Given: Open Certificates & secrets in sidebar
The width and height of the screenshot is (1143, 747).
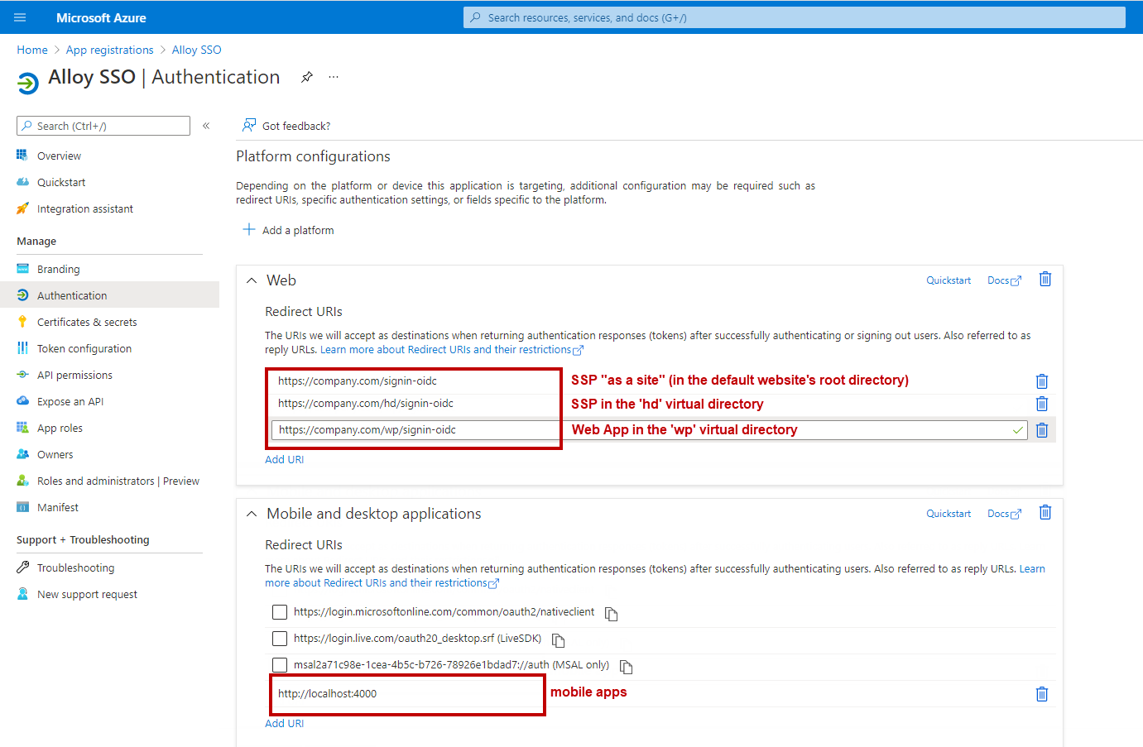Looking at the screenshot, I should [x=86, y=322].
